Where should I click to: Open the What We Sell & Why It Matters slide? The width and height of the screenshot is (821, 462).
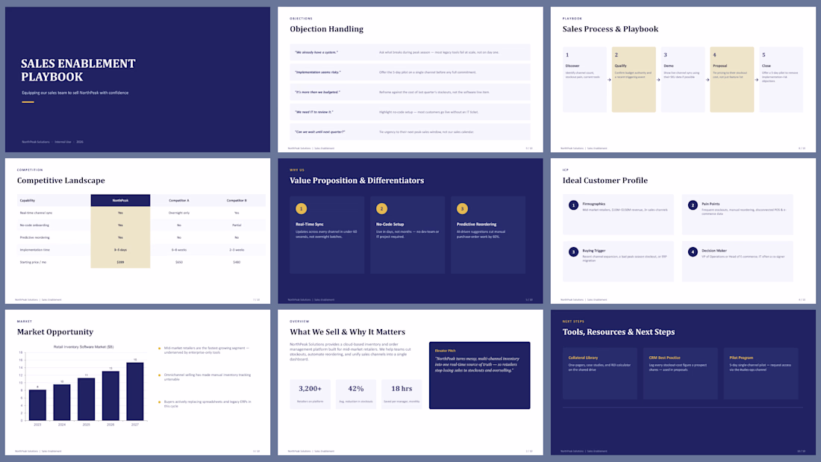click(x=410, y=382)
